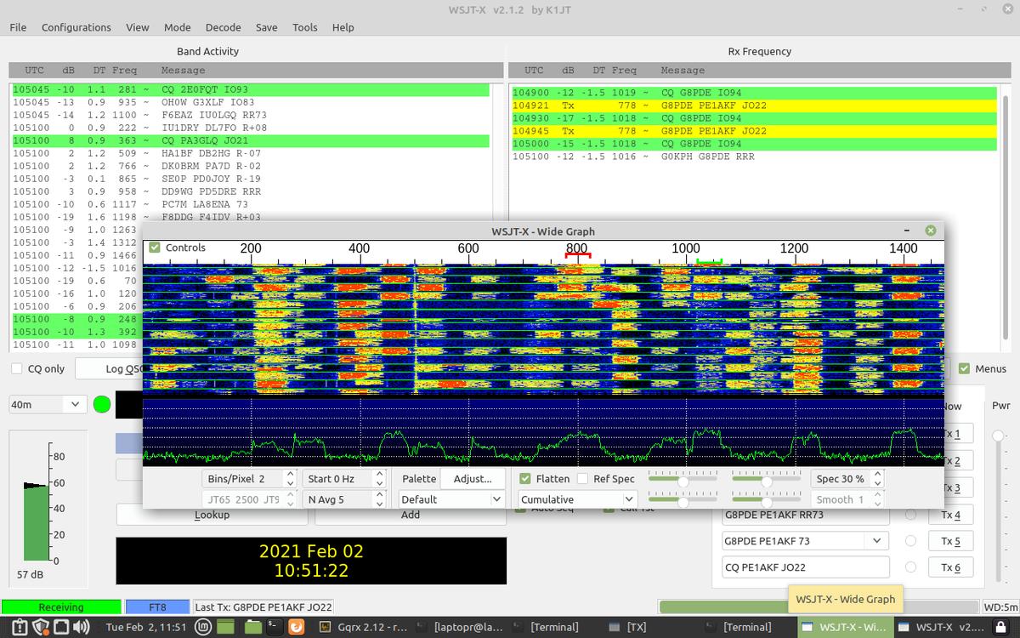Toggle the Menus checkbox
The height and width of the screenshot is (638, 1020).
[x=964, y=368]
